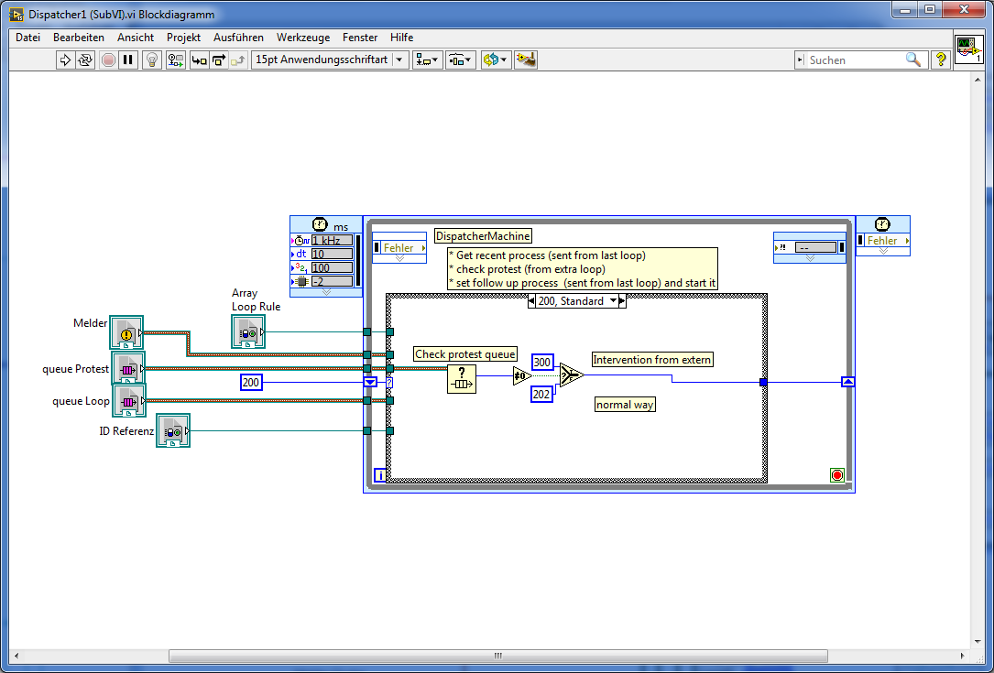Toggle Retain Wire Values button
Viewport: 994px width, 673px height.
(x=175, y=60)
